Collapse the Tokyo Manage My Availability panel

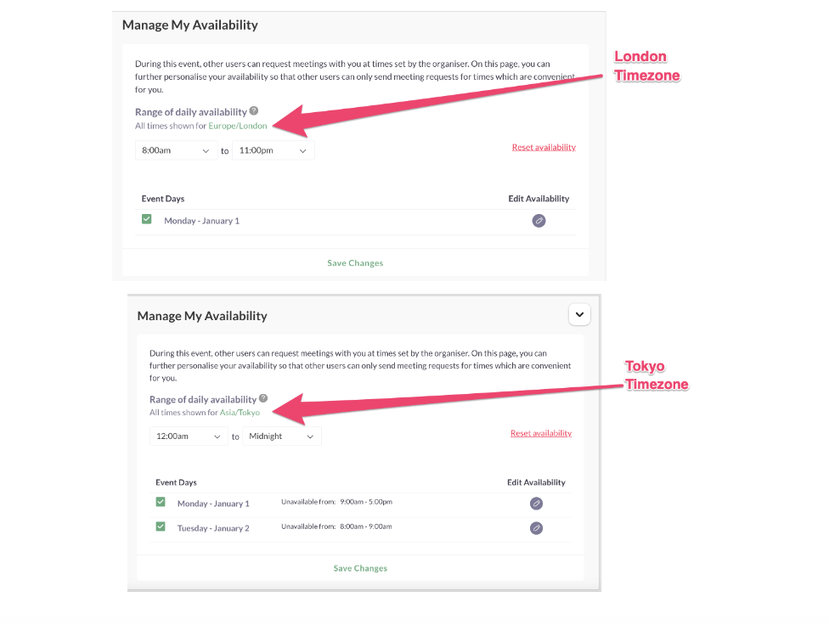[x=579, y=314]
